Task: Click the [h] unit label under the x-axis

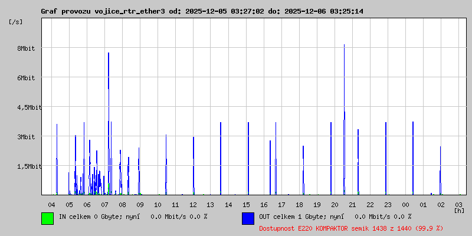Action: [459, 211]
